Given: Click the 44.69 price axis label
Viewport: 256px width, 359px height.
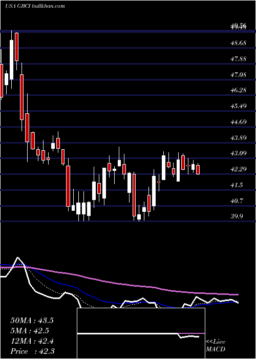Looking at the screenshot, I should [x=239, y=122].
